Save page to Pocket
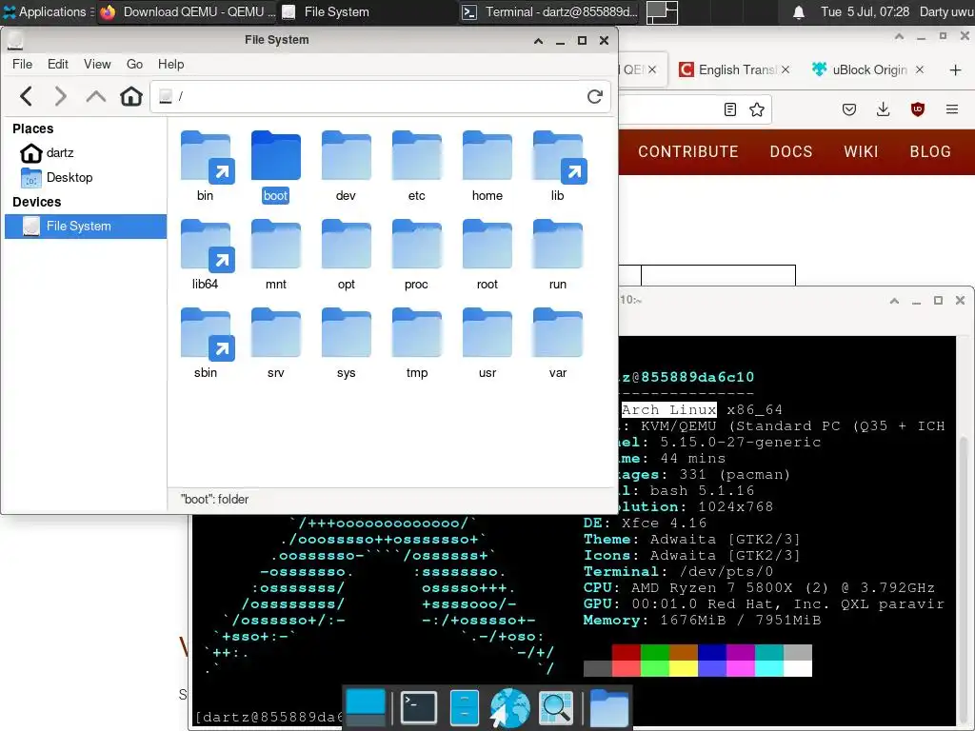Viewport: 975px width, 731px height. [849, 110]
